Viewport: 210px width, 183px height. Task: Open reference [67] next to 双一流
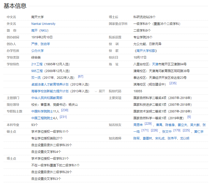click(80, 77)
